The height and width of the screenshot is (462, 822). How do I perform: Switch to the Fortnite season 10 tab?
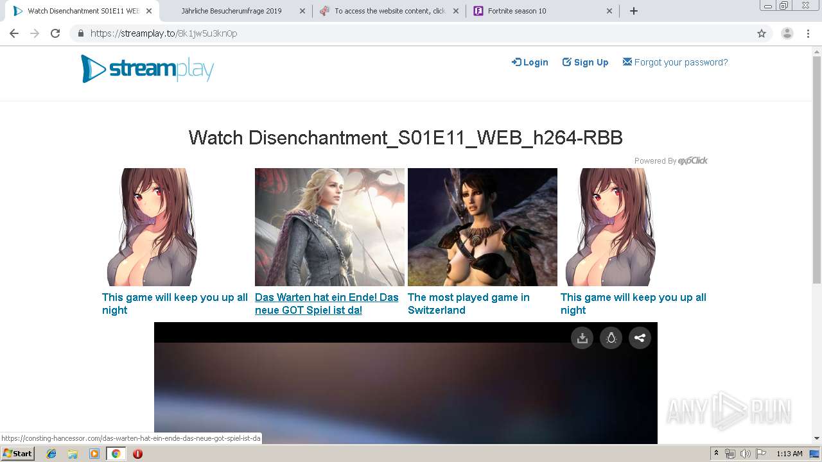click(x=543, y=11)
